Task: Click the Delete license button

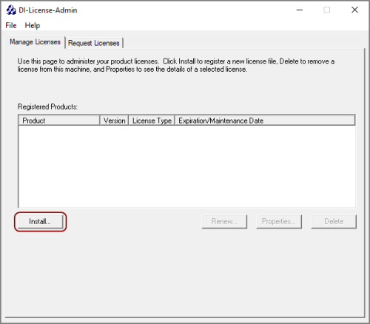Action: pyautogui.click(x=334, y=221)
